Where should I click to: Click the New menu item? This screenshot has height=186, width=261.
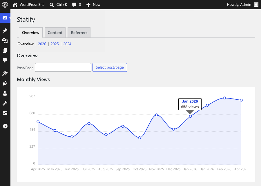click(97, 5)
